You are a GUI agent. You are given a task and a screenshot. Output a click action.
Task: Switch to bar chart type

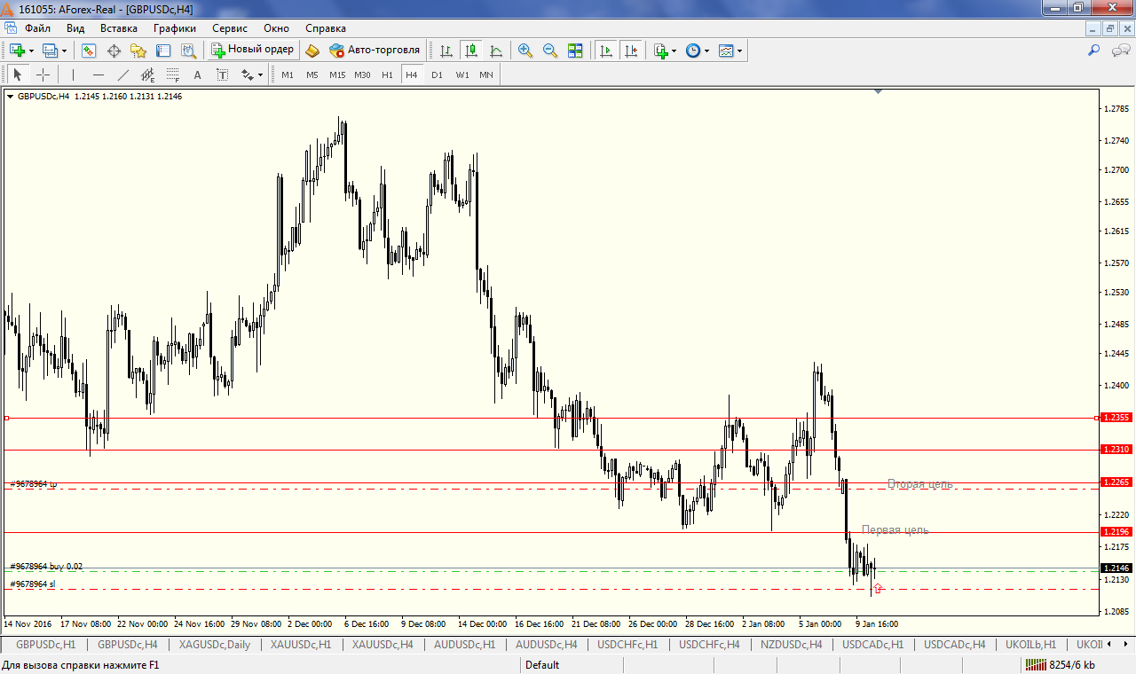pos(446,51)
